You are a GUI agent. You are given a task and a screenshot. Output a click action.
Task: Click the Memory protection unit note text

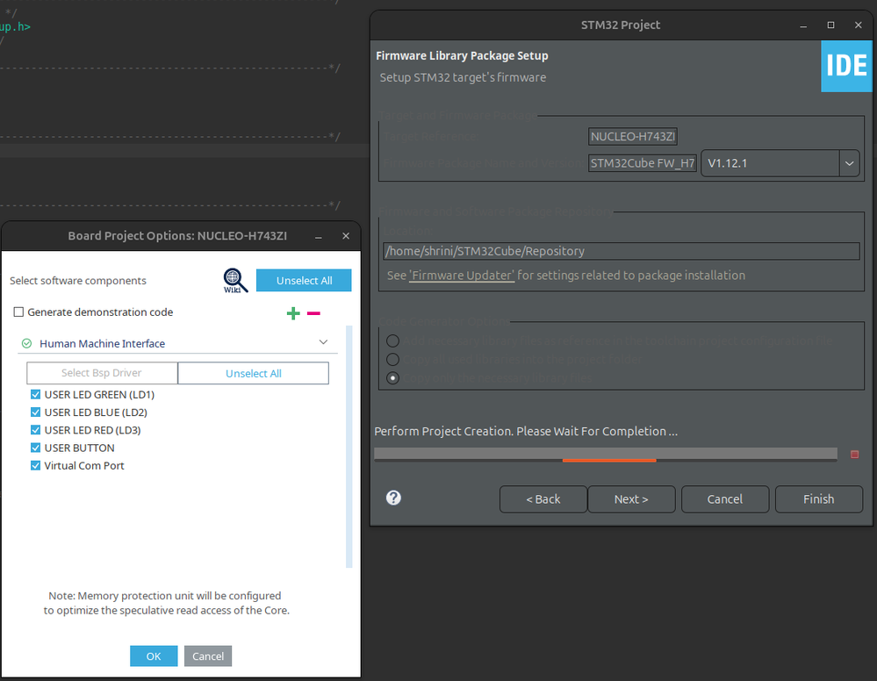coord(166,603)
